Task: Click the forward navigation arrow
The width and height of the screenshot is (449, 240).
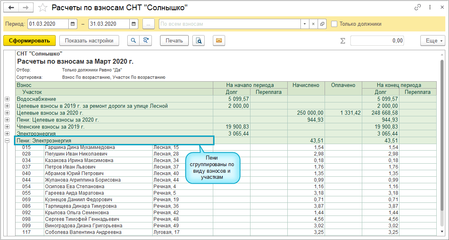Action: tap(25, 8)
